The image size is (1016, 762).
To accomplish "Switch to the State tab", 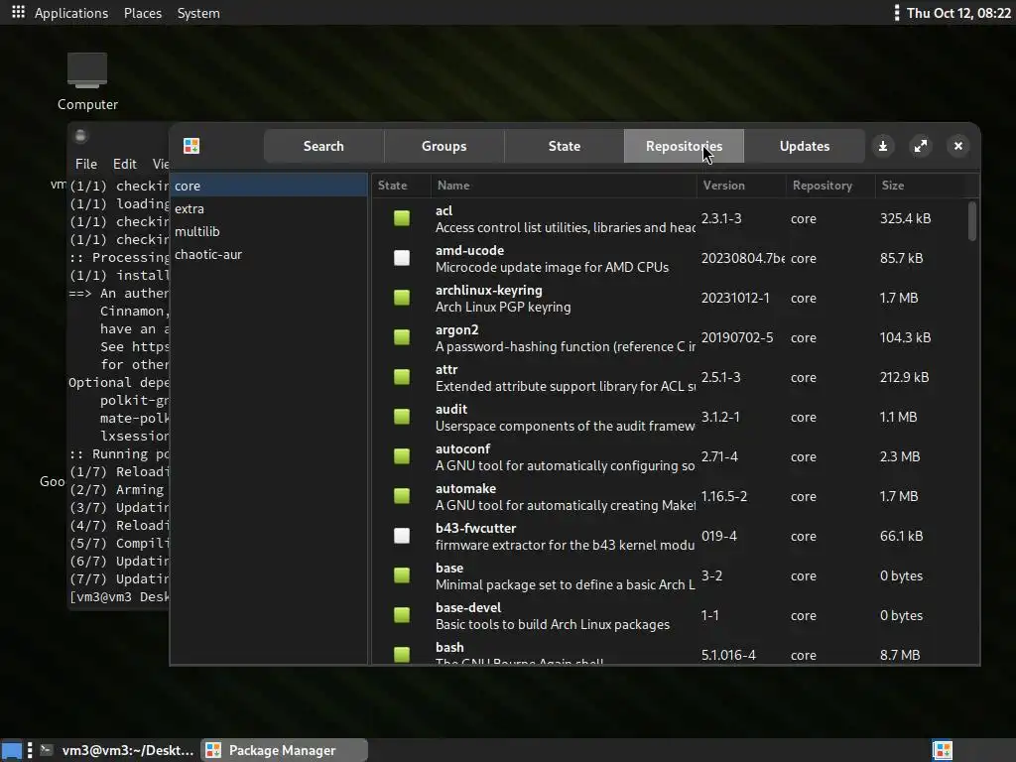I will (564, 146).
